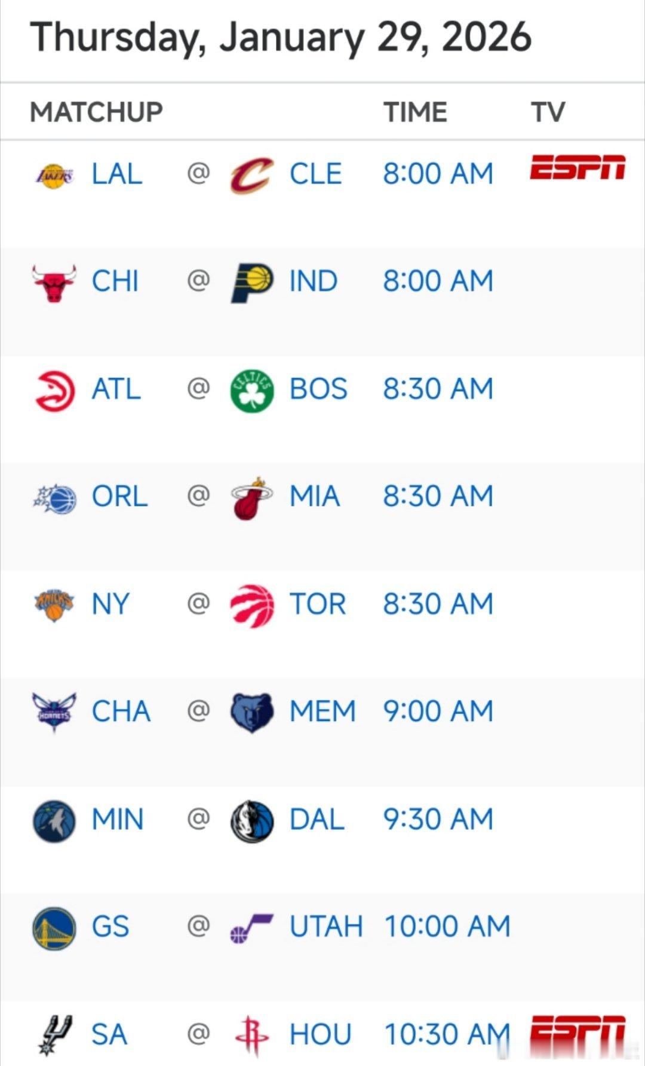Image resolution: width=645 pixels, height=1066 pixels.
Task: Click the Golden State Warriors logo
Action: [x=54, y=928]
